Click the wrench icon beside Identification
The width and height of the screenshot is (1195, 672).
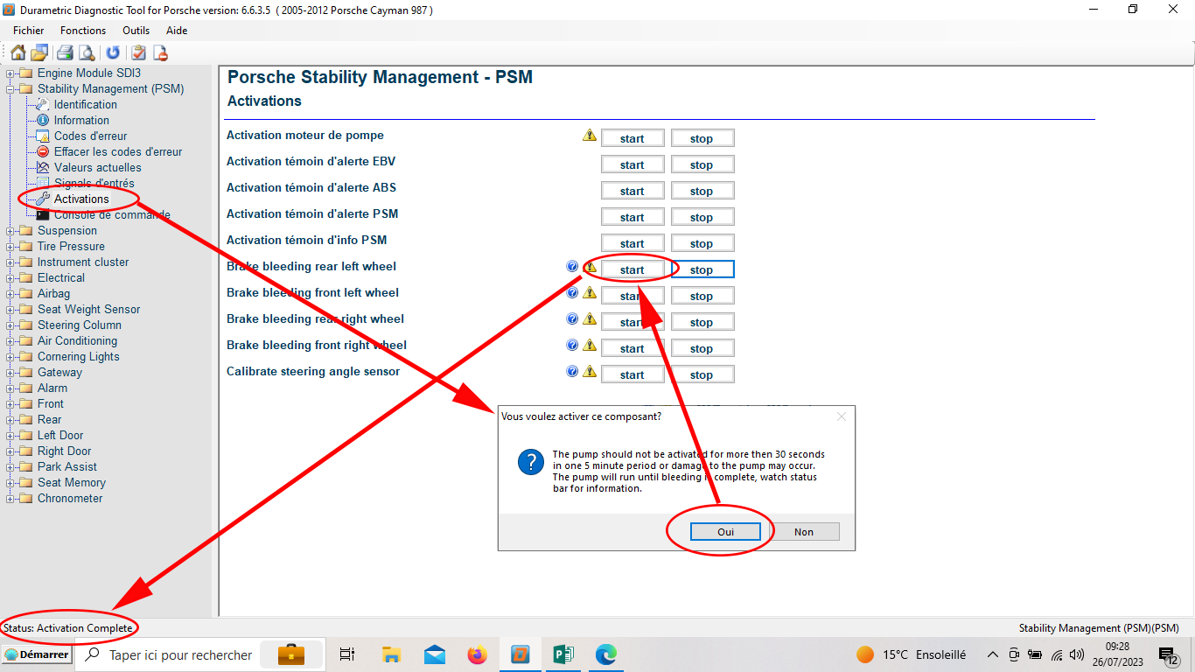42,104
